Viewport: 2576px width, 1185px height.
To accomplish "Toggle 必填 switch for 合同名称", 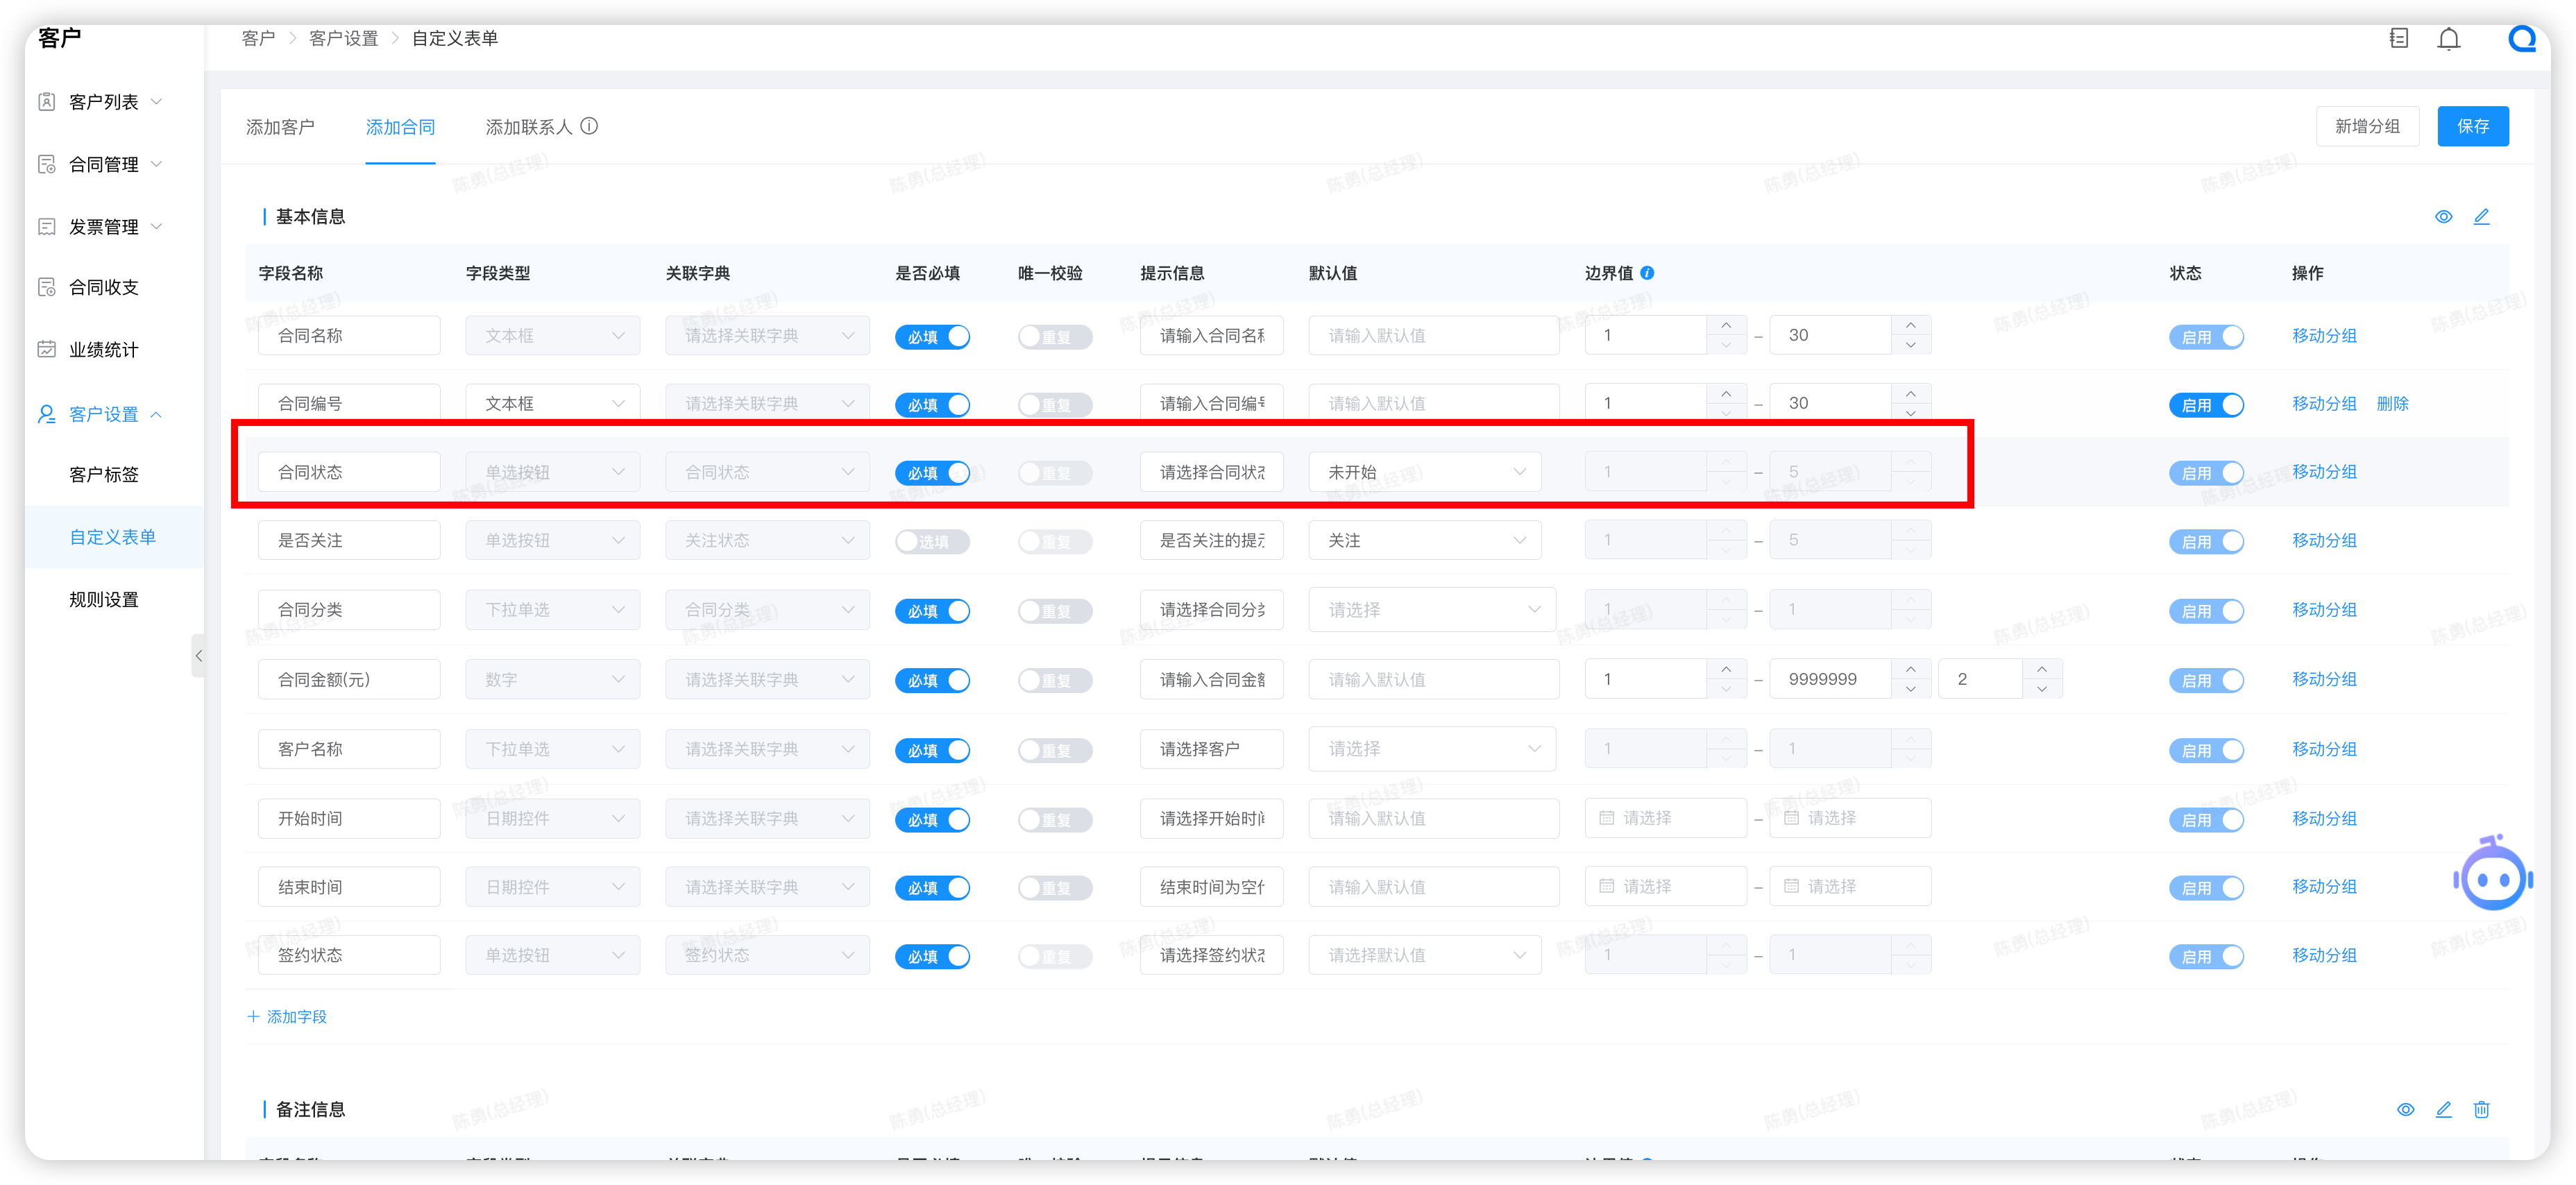I will tap(932, 337).
